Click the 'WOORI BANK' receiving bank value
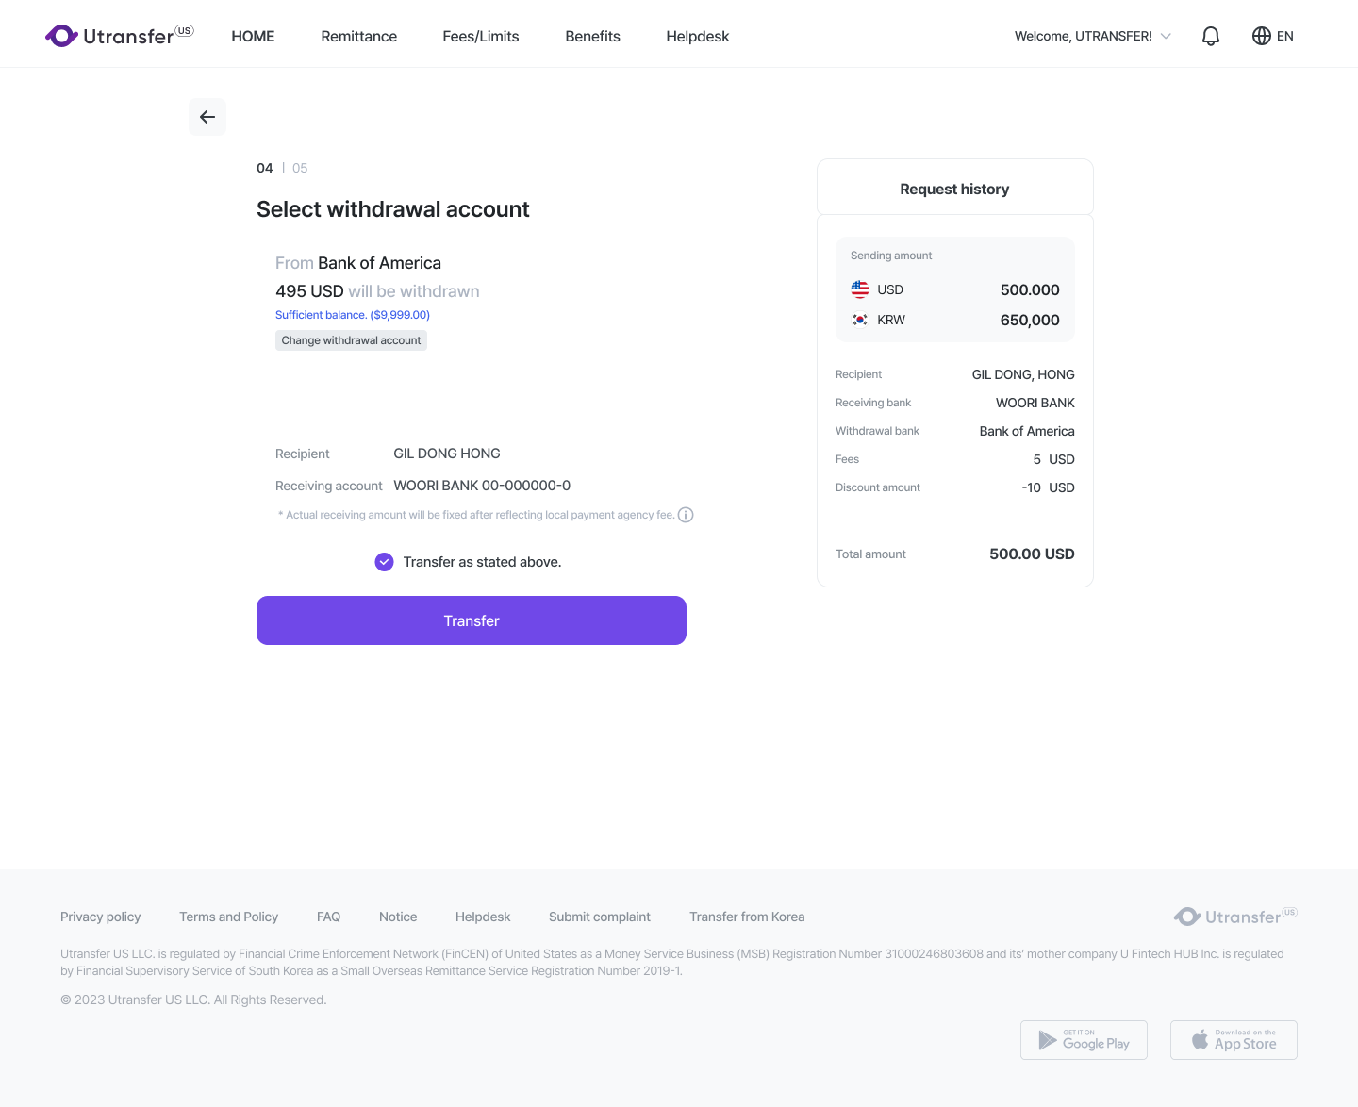Viewport: 1358px width, 1107px height. [x=1035, y=403]
